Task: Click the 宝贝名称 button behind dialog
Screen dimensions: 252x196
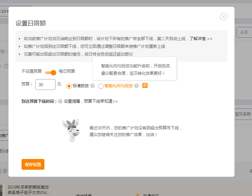Action: pos(243,114)
